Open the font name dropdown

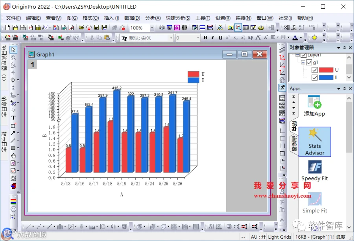[x=171, y=38]
